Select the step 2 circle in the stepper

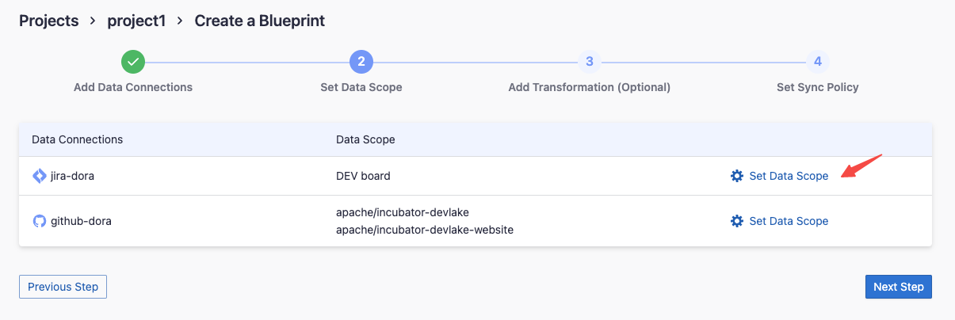[361, 61]
